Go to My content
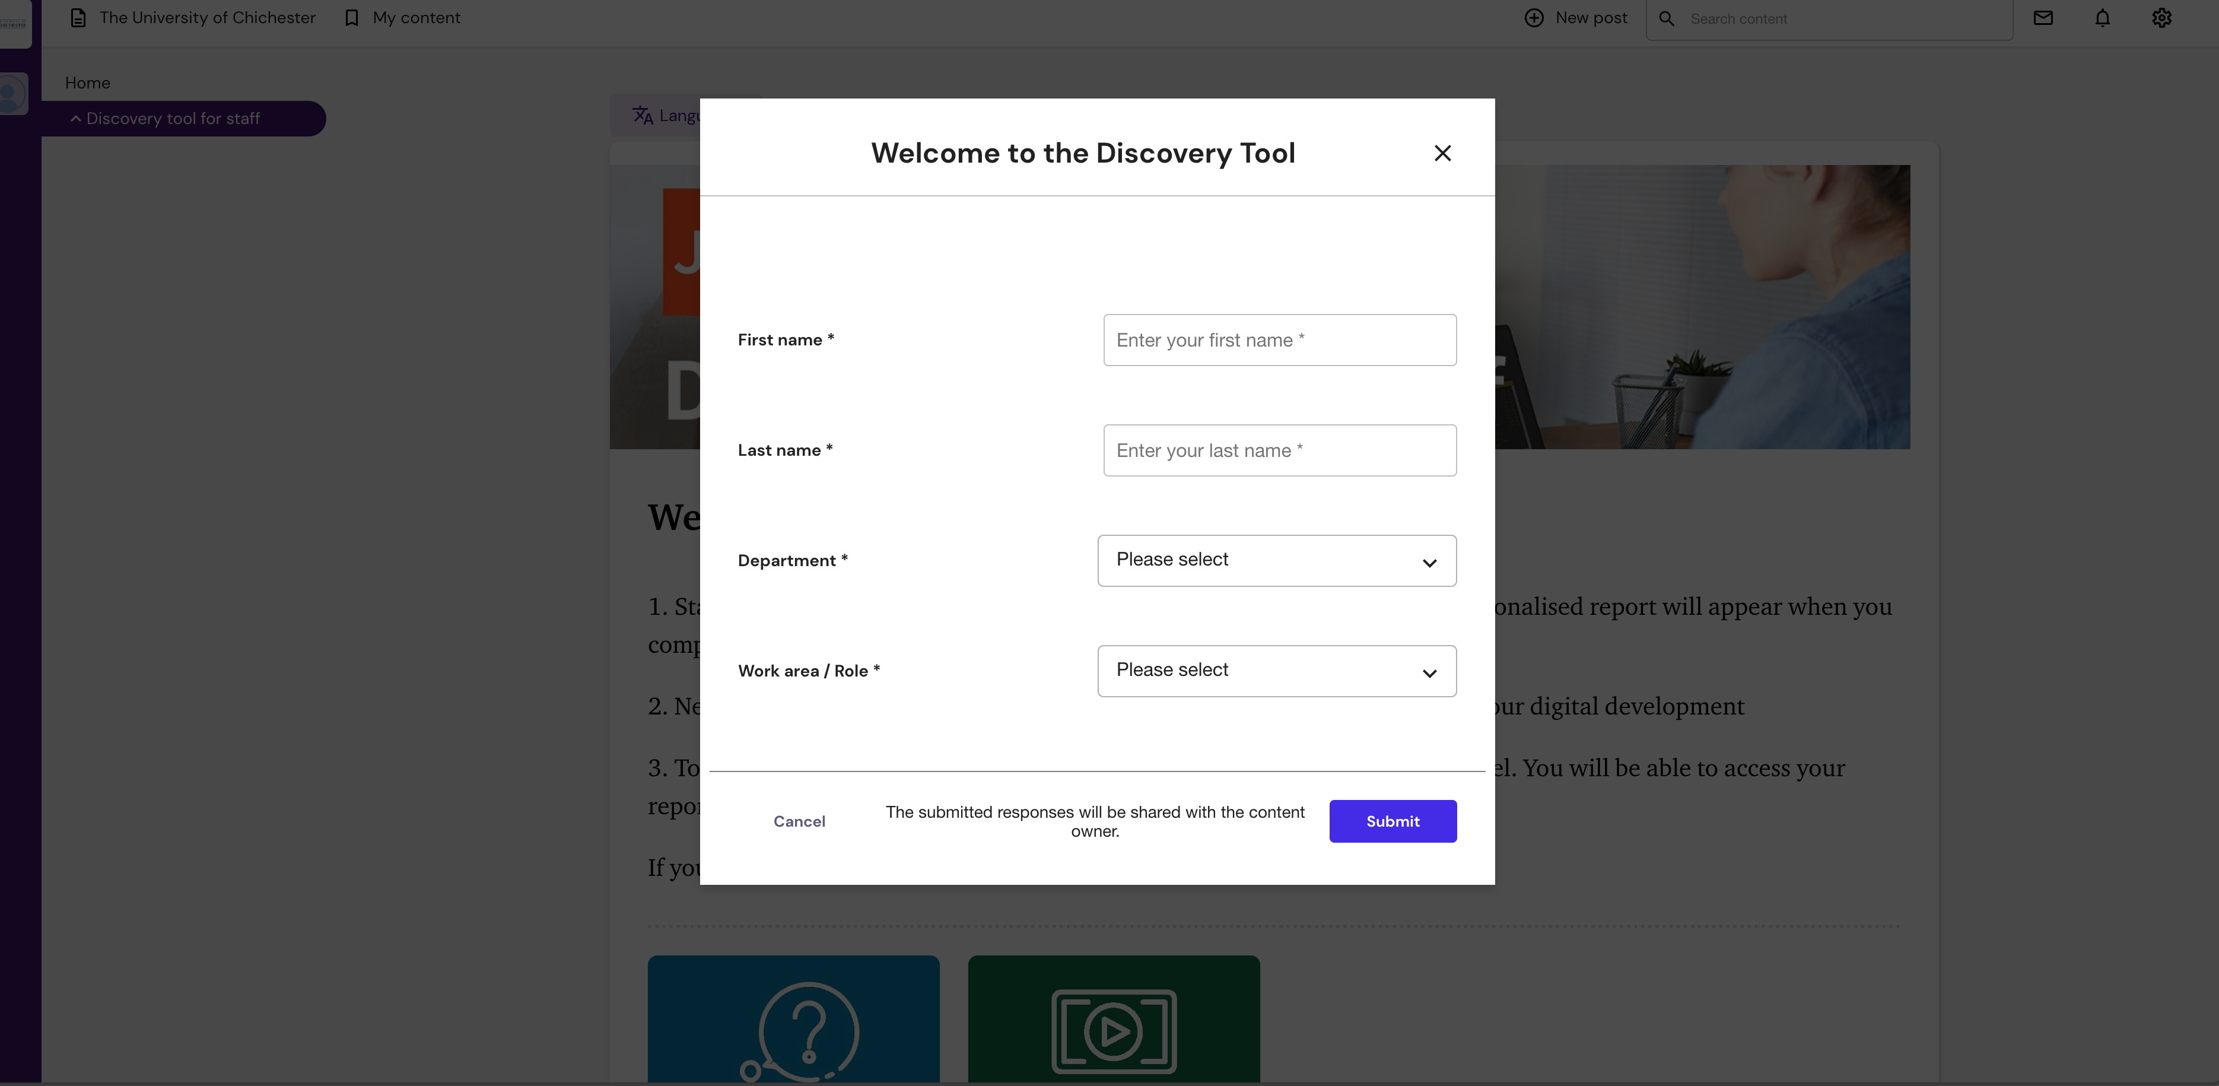The image size is (2219, 1086). (x=416, y=17)
